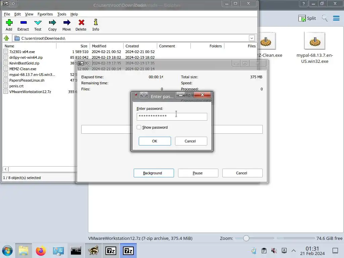Select PapersPleaseLinux.sh in the file list

tap(27, 80)
